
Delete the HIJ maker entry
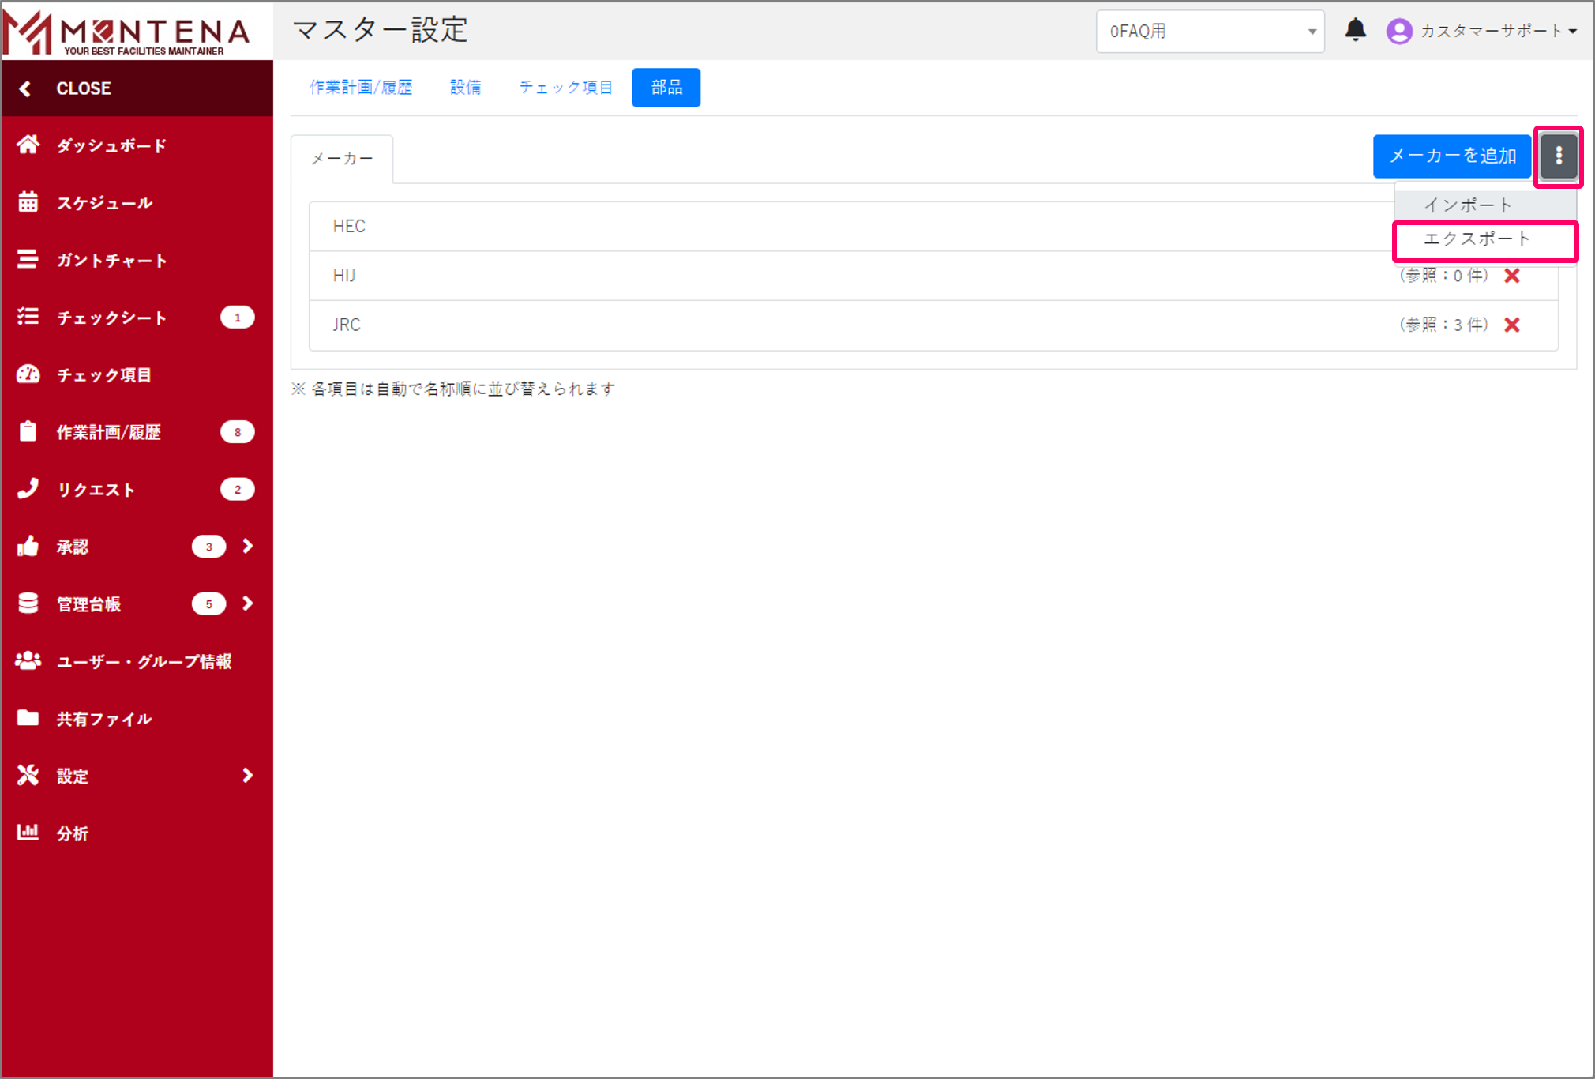pyautogui.click(x=1513, y=276)
